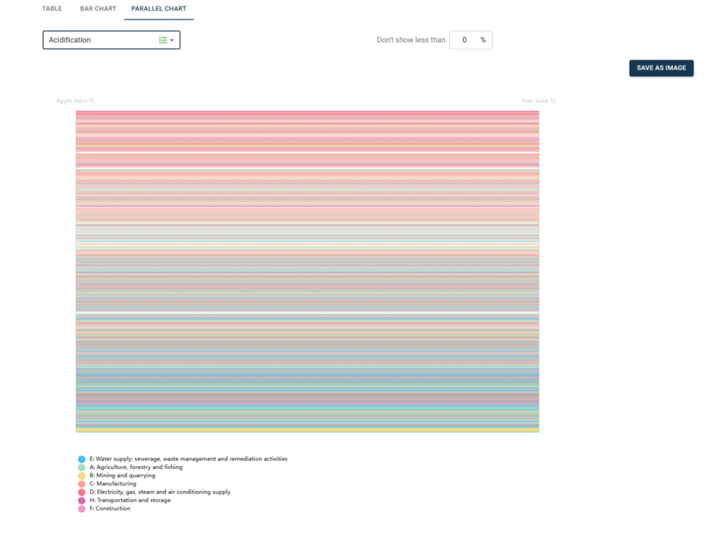Viewport: 727px width, 545px height.
Task: Click the green list icon in Acidification selector
Action: click(163, 40)
